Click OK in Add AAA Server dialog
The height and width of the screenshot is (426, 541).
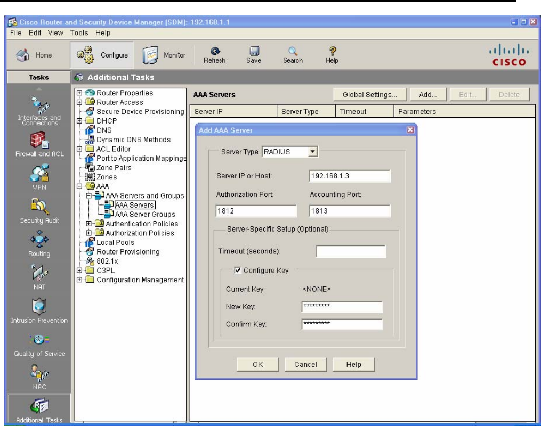[258, 364]
